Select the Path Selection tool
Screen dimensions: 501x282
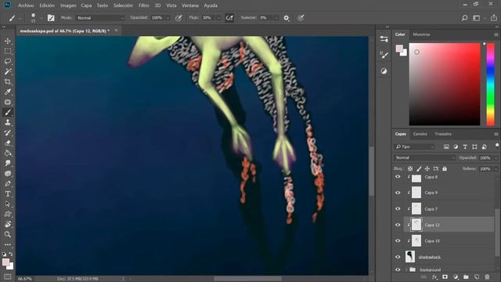(8, 204)
